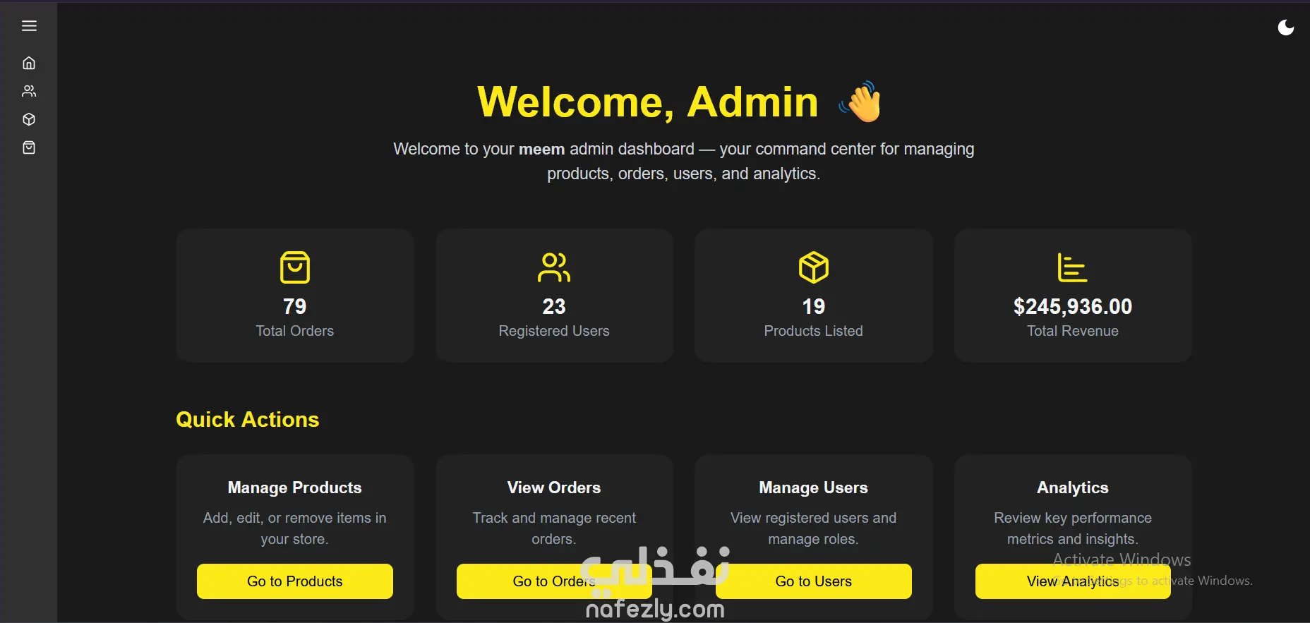Click the 19 Products Listed count

click(814, 306)
